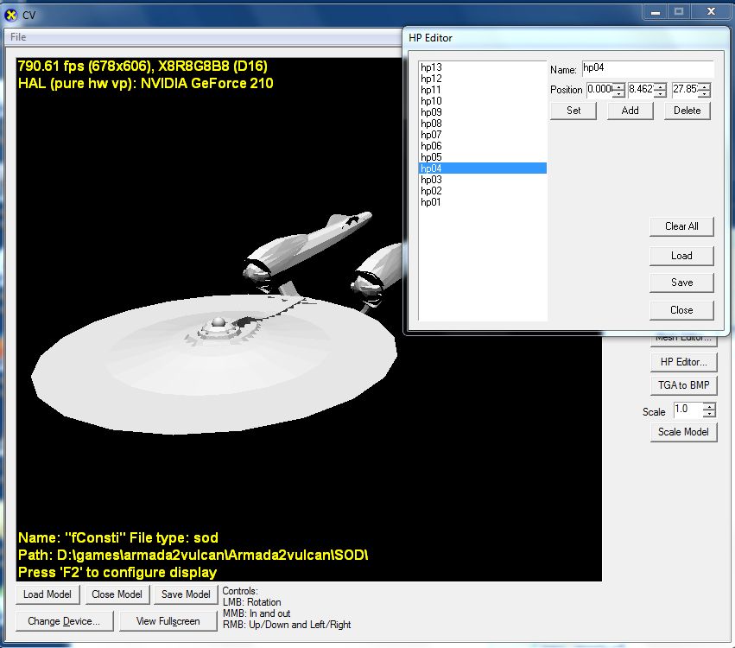The image size is (735, 648).
Task: Increase the Scale value with up arrow
Action: coord(709,407)
